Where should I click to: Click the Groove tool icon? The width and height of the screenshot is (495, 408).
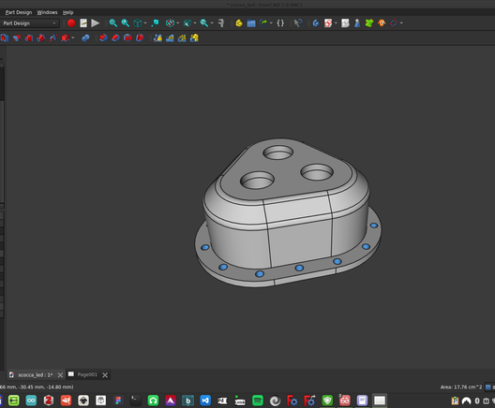pyautogui.click(x=29, y=38)
